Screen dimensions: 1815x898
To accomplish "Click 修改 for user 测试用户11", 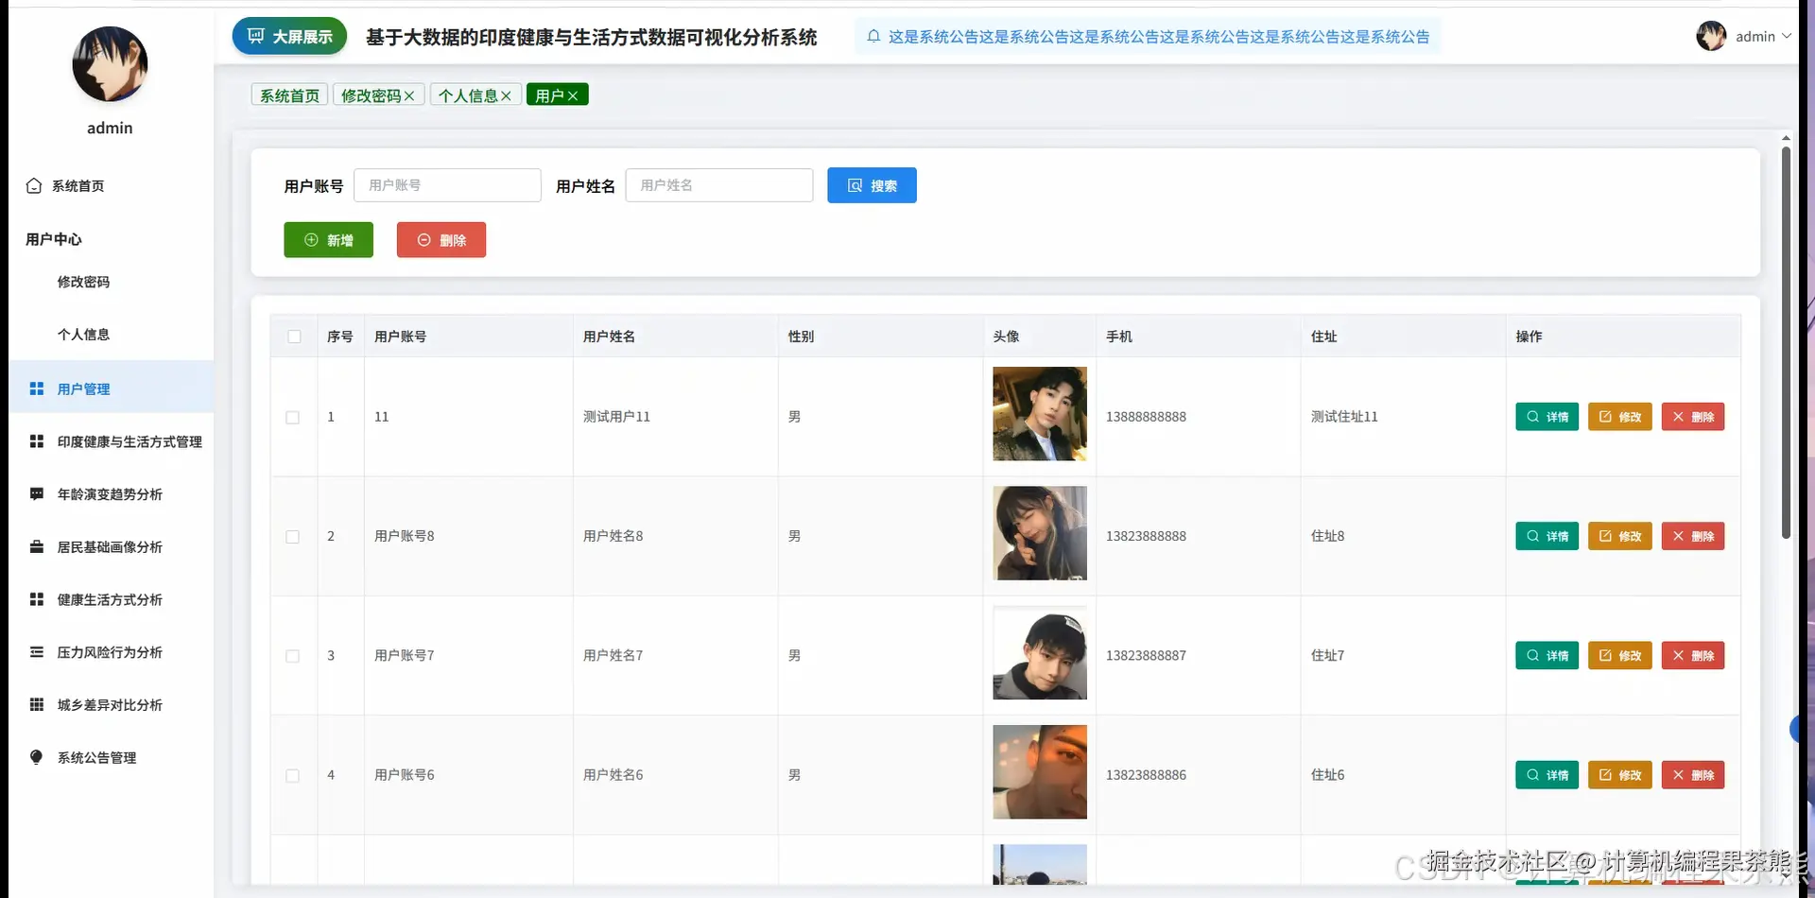I will click(1620, 417).
